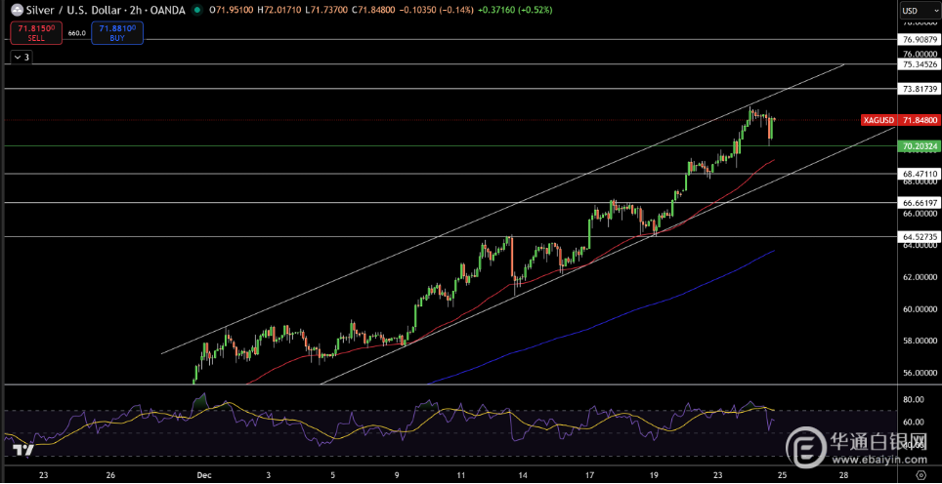Click the XAGUSD red price label
942x484 pixels.
tap(893, 120)
